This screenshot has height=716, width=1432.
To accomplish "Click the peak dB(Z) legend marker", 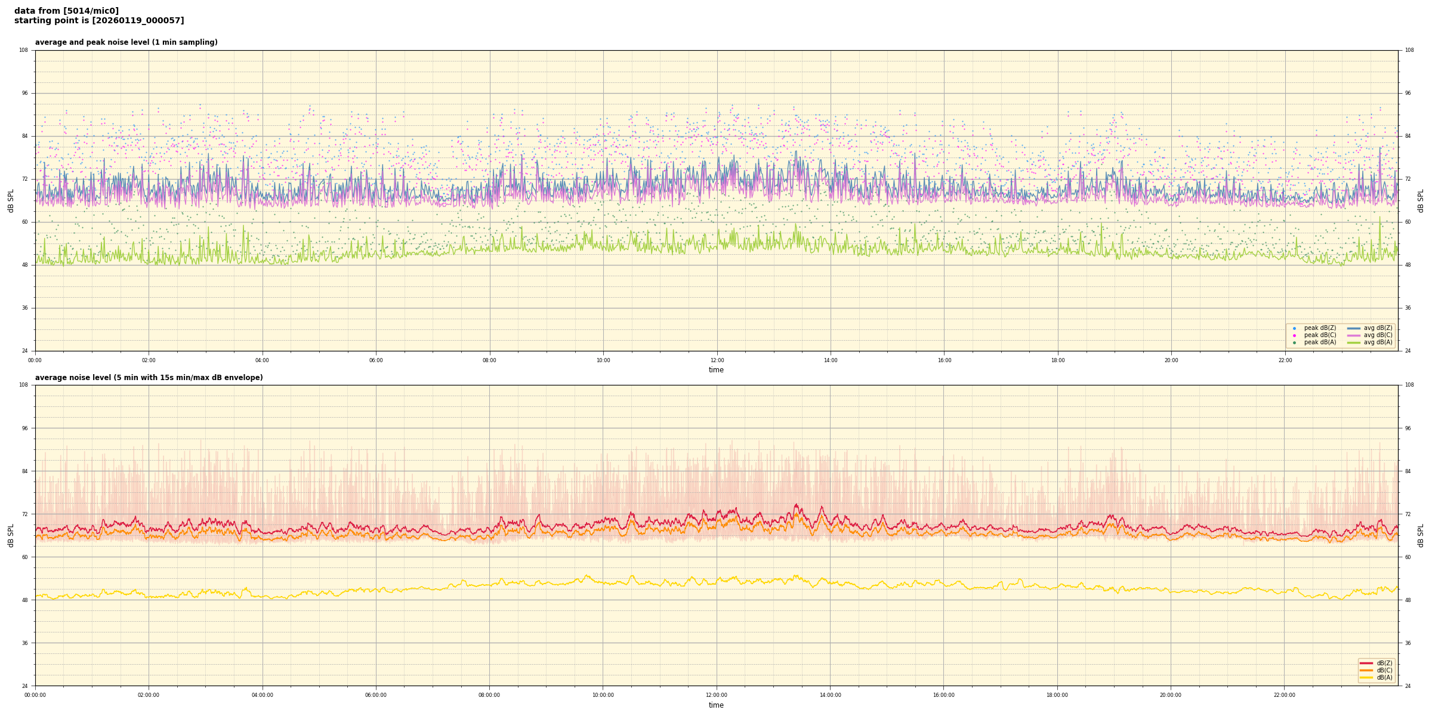I will 1294,328.
